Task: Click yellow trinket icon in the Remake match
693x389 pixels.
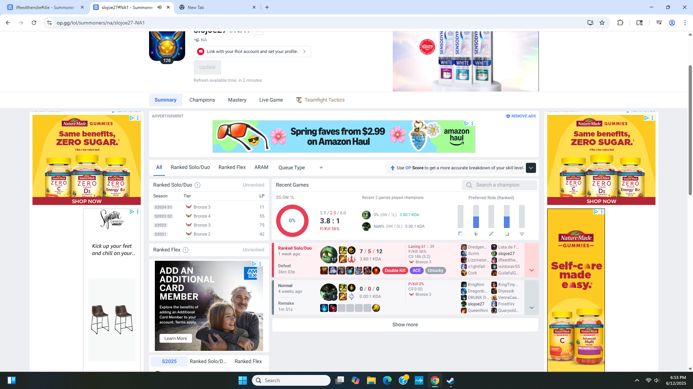Action: click(x=376, y=308)
